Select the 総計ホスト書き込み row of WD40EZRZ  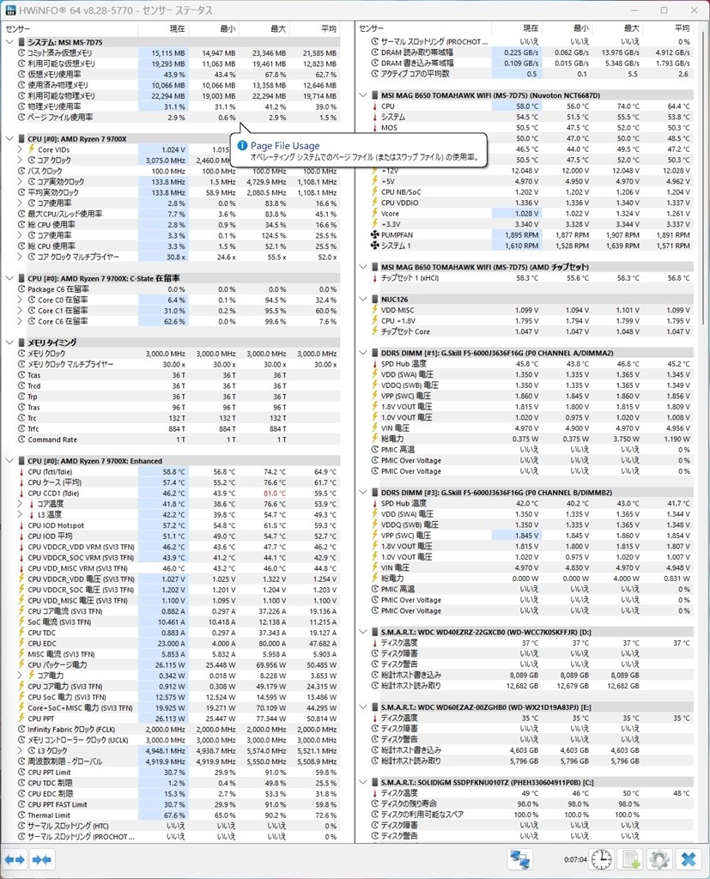[x=531, y=675]
